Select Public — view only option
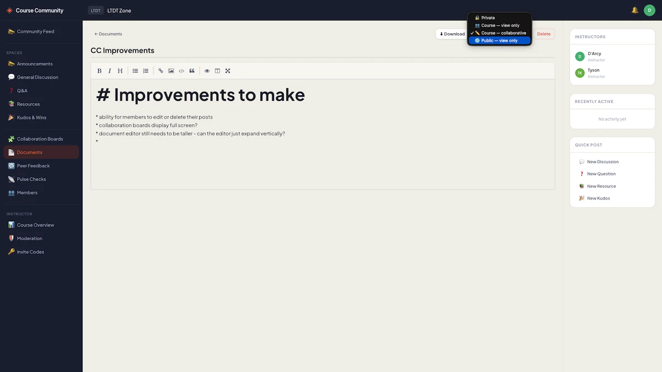Image resolution: width=662 pixels, height=372 pixels. [499, 41]
